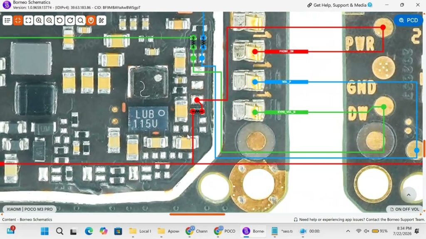Screen dimensions: 426x239
Task: Open the screen recorder timer taskbar item
Action: tap(310, 231)
